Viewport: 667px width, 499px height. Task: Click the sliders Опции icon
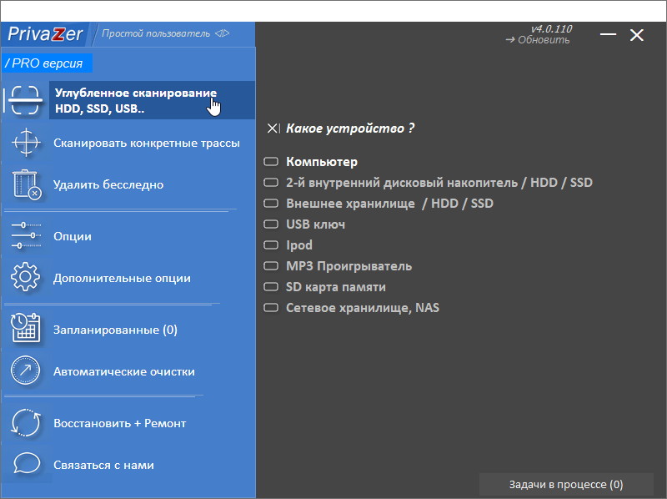pos(26,235)
